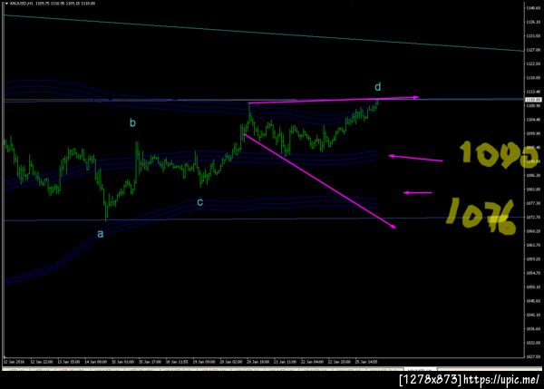Click time axis label 12 Jan 2016

click(15, 362)
